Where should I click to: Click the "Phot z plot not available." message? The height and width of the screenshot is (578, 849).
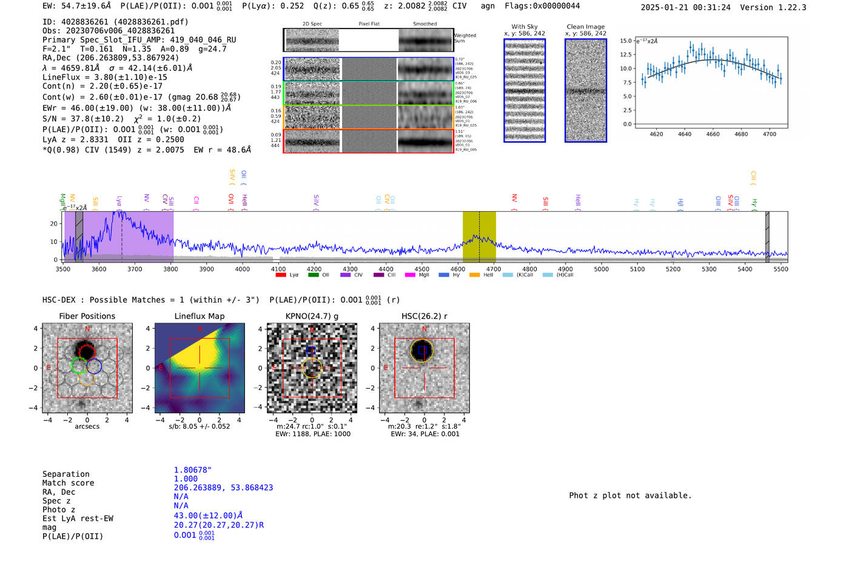tap(630, 496)
